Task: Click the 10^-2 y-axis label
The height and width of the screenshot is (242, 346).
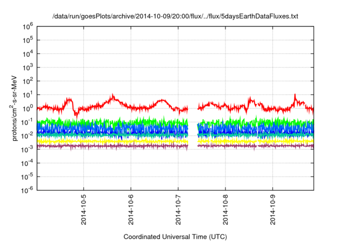Action: [27, 136]
